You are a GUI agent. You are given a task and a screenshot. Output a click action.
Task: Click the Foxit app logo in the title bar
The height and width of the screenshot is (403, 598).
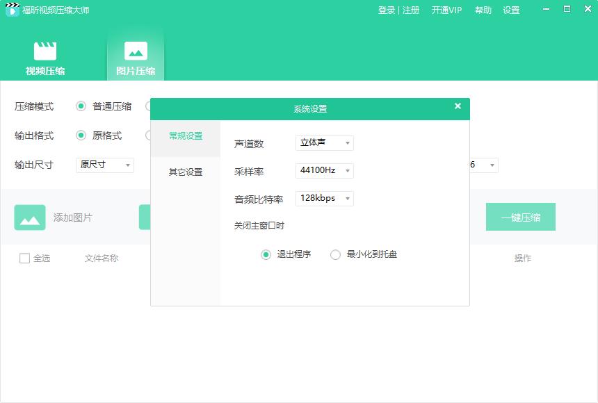click(x=12, y=10)
